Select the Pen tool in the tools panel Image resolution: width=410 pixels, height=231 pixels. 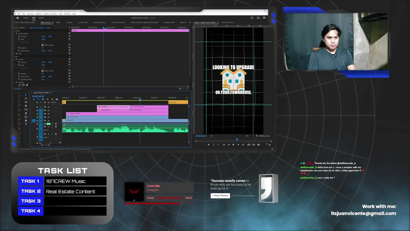click(x=26, y=113)
